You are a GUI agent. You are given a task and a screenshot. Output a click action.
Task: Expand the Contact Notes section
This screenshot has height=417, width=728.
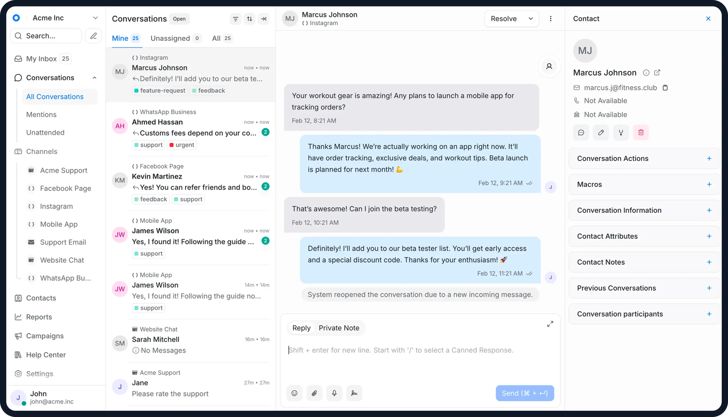click(710, 262)
